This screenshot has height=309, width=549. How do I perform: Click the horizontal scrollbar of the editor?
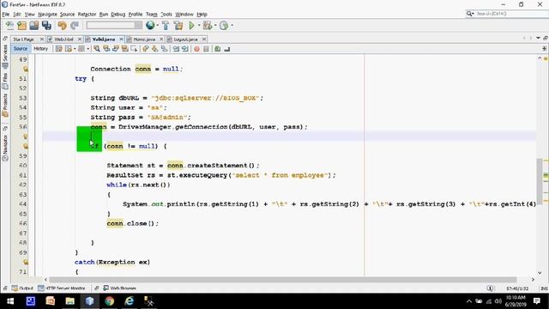[283, 280]
